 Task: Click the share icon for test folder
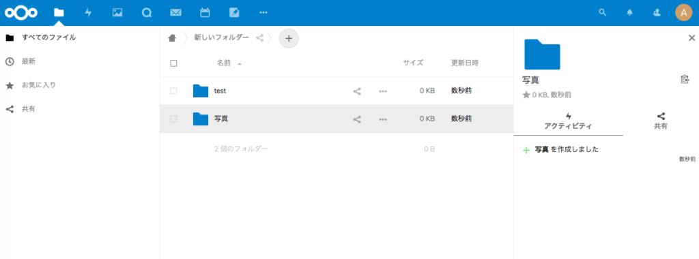(x=356, y=91)
